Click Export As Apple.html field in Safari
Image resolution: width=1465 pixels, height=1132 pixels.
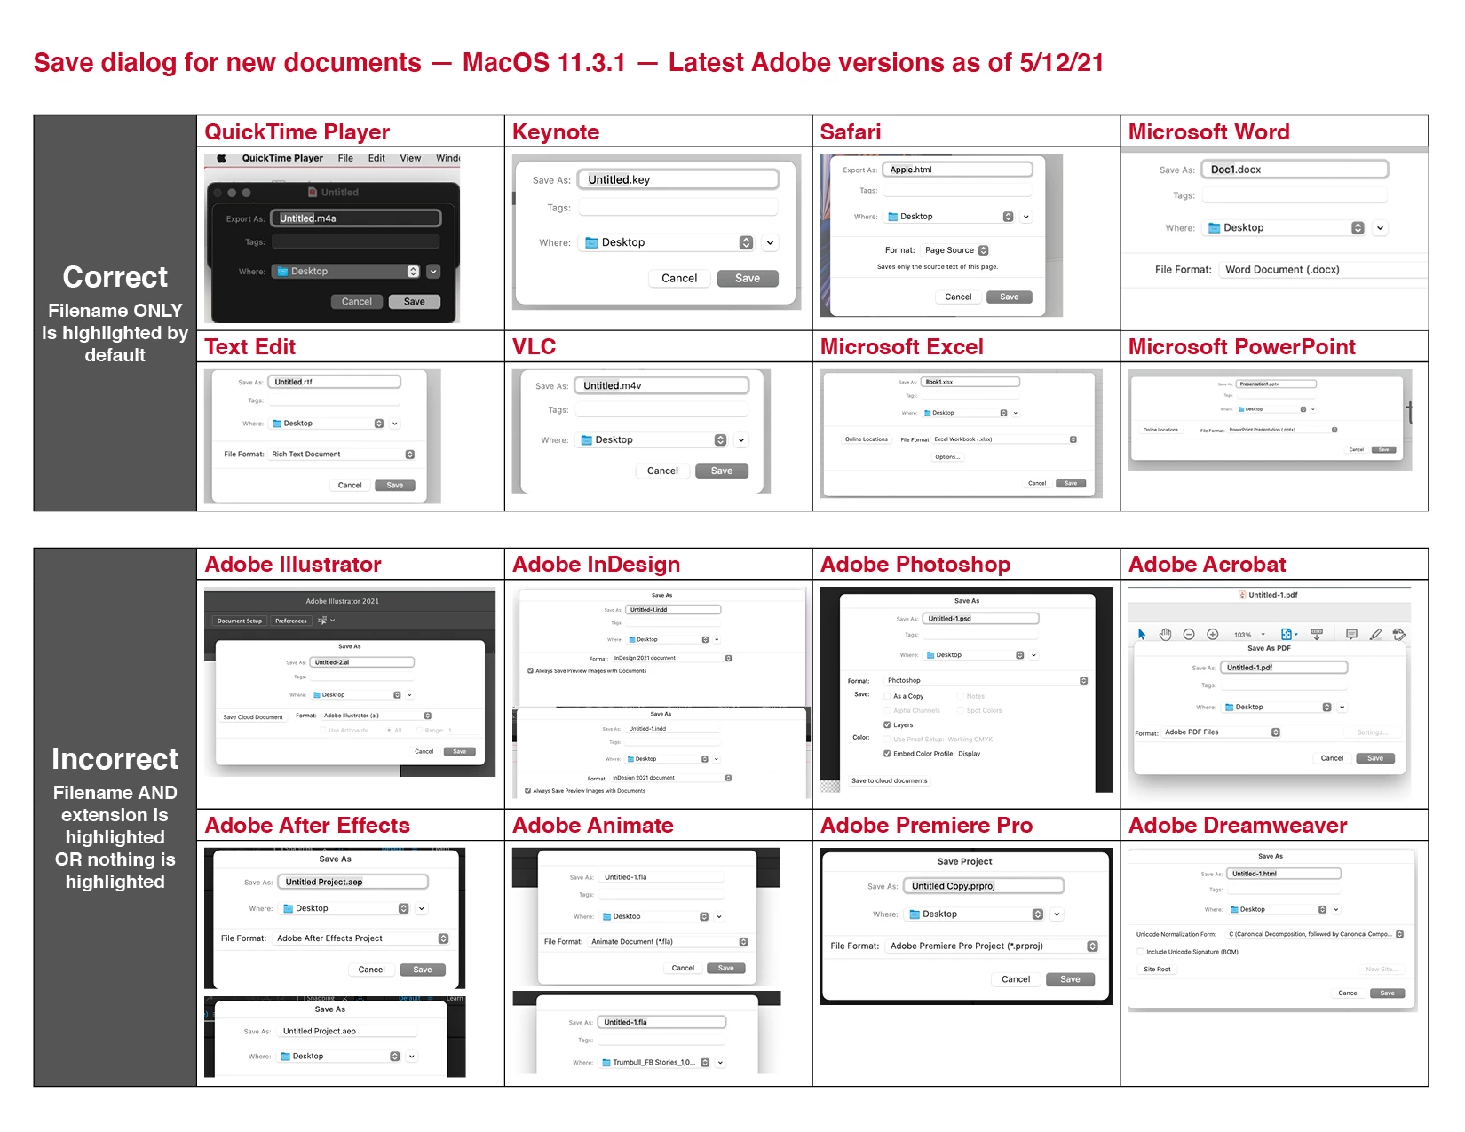958,170
